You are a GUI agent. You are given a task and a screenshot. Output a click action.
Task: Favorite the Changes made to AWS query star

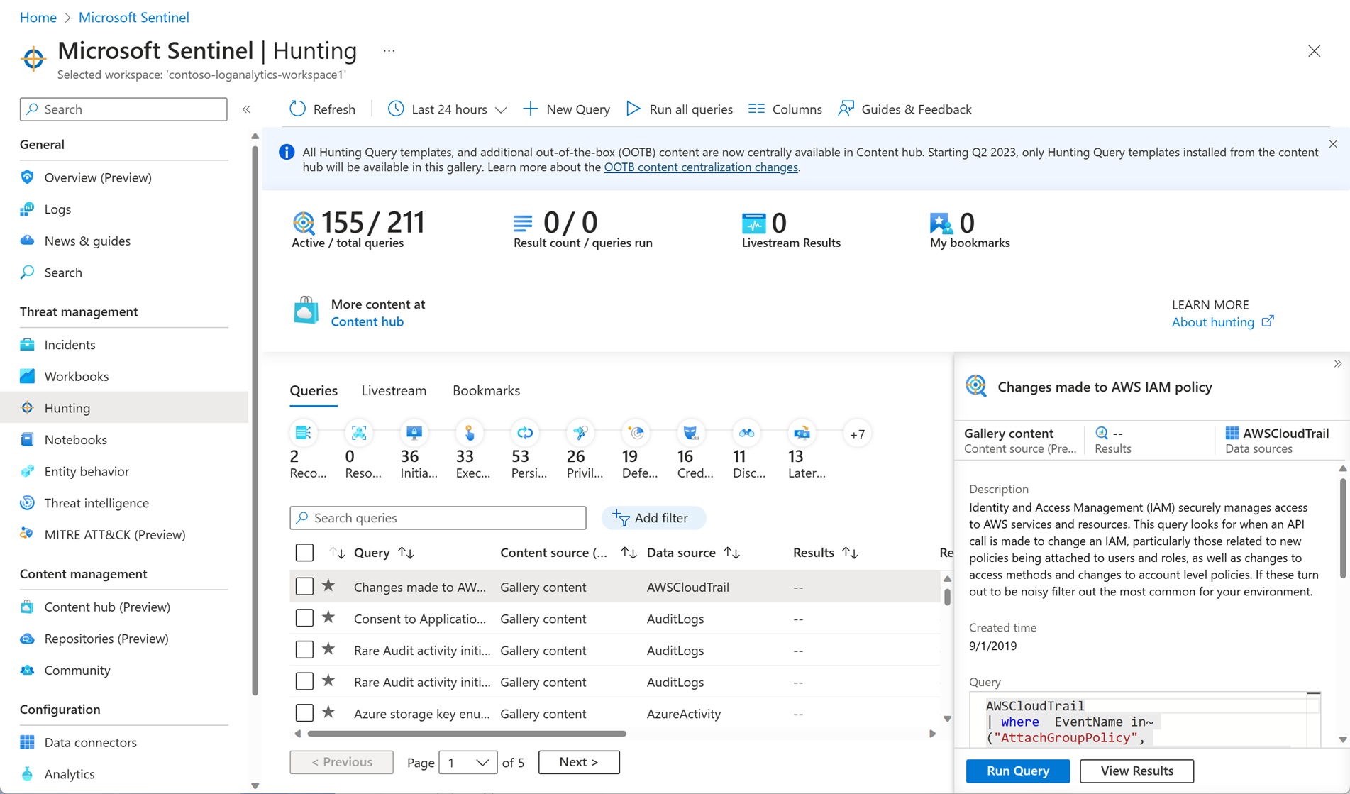328,585
